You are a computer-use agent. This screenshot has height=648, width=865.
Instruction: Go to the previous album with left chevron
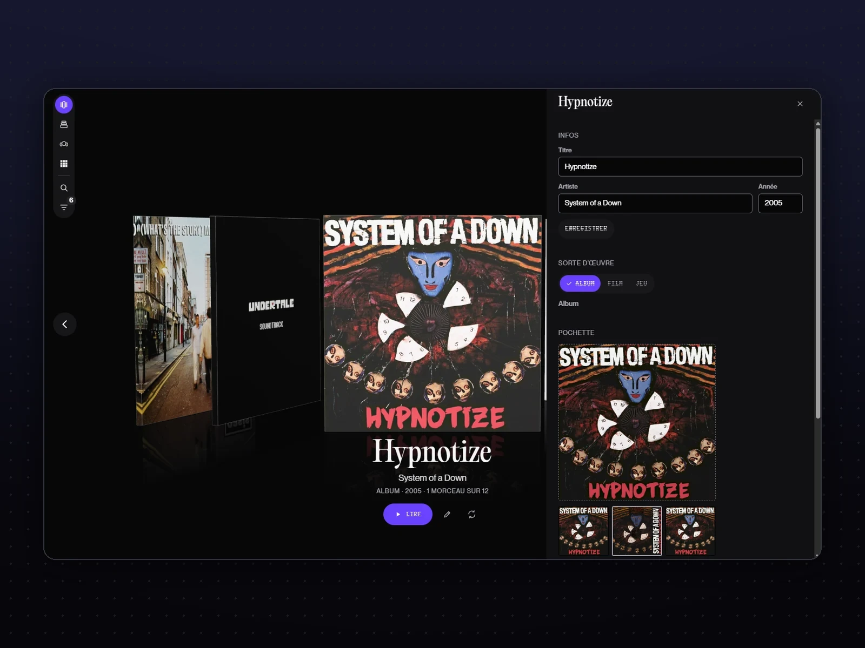pyautogui.click(x=65, y=325)
